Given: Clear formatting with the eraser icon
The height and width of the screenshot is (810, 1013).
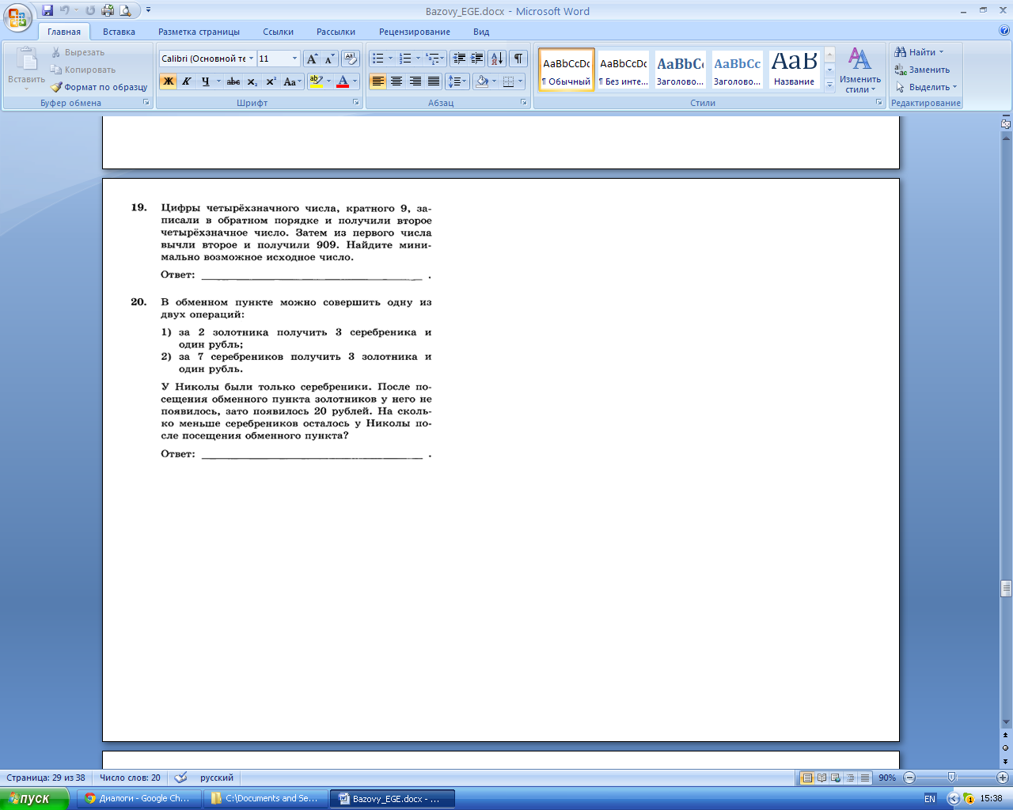Looking at the screenshot, I should click(x=351, y=59).
